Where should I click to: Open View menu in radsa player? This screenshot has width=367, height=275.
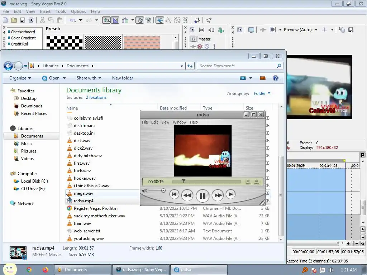pyautogui.click(x=165, y=122)
